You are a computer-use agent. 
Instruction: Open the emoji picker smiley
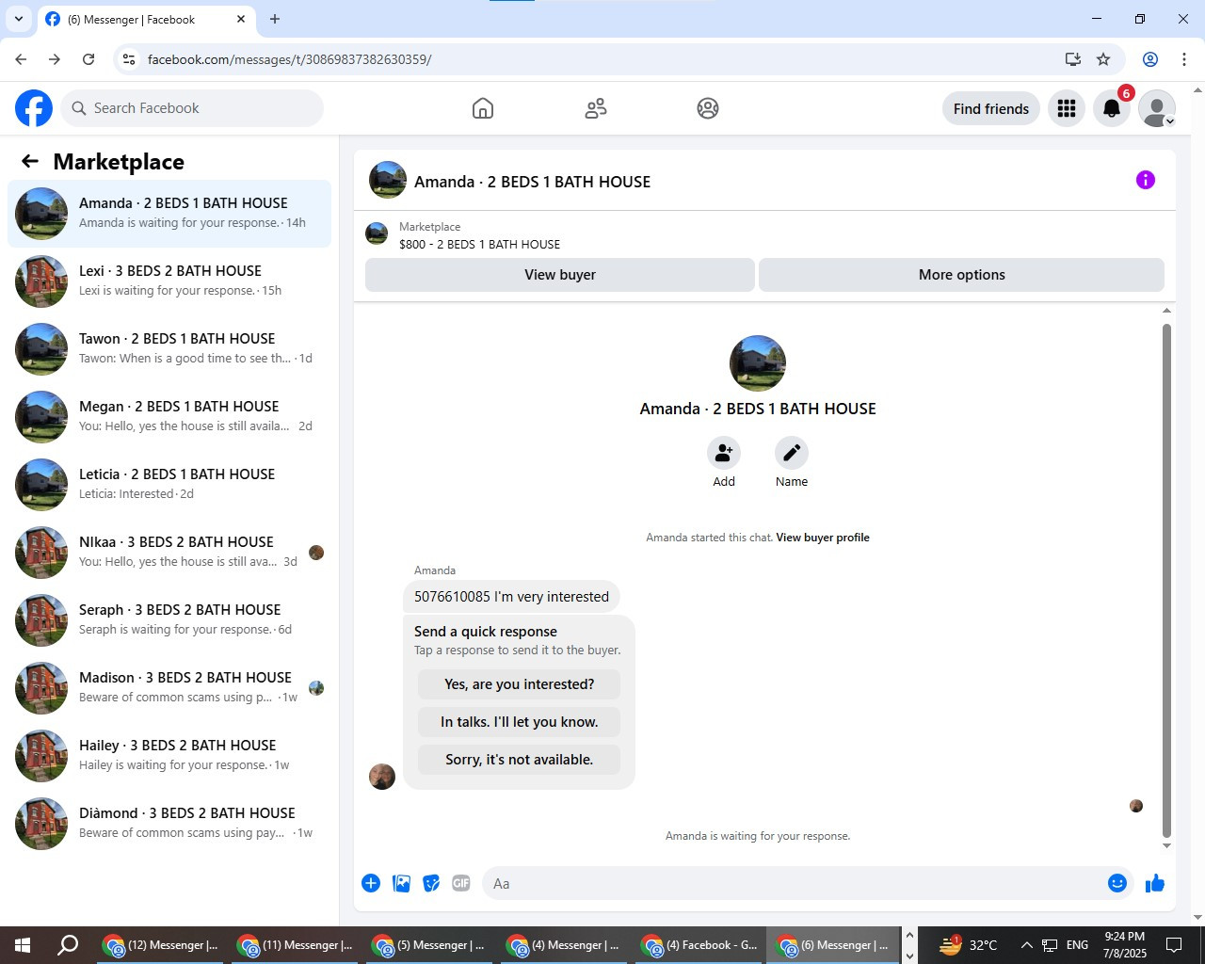(1117, 883)
